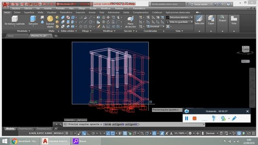
Task: Expand the Dibujo panel
Action: 87,31
